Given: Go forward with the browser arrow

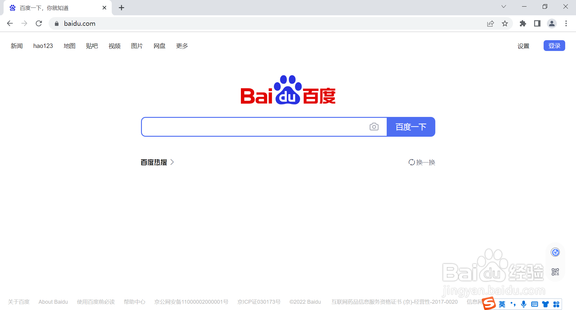Looking at the screenshot, I should 24,23.
